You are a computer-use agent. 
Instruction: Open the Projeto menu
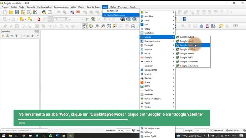[5, 7]
